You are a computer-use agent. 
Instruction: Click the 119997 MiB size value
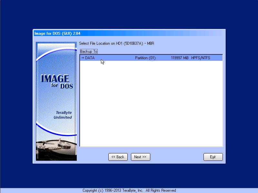(180, 58)
